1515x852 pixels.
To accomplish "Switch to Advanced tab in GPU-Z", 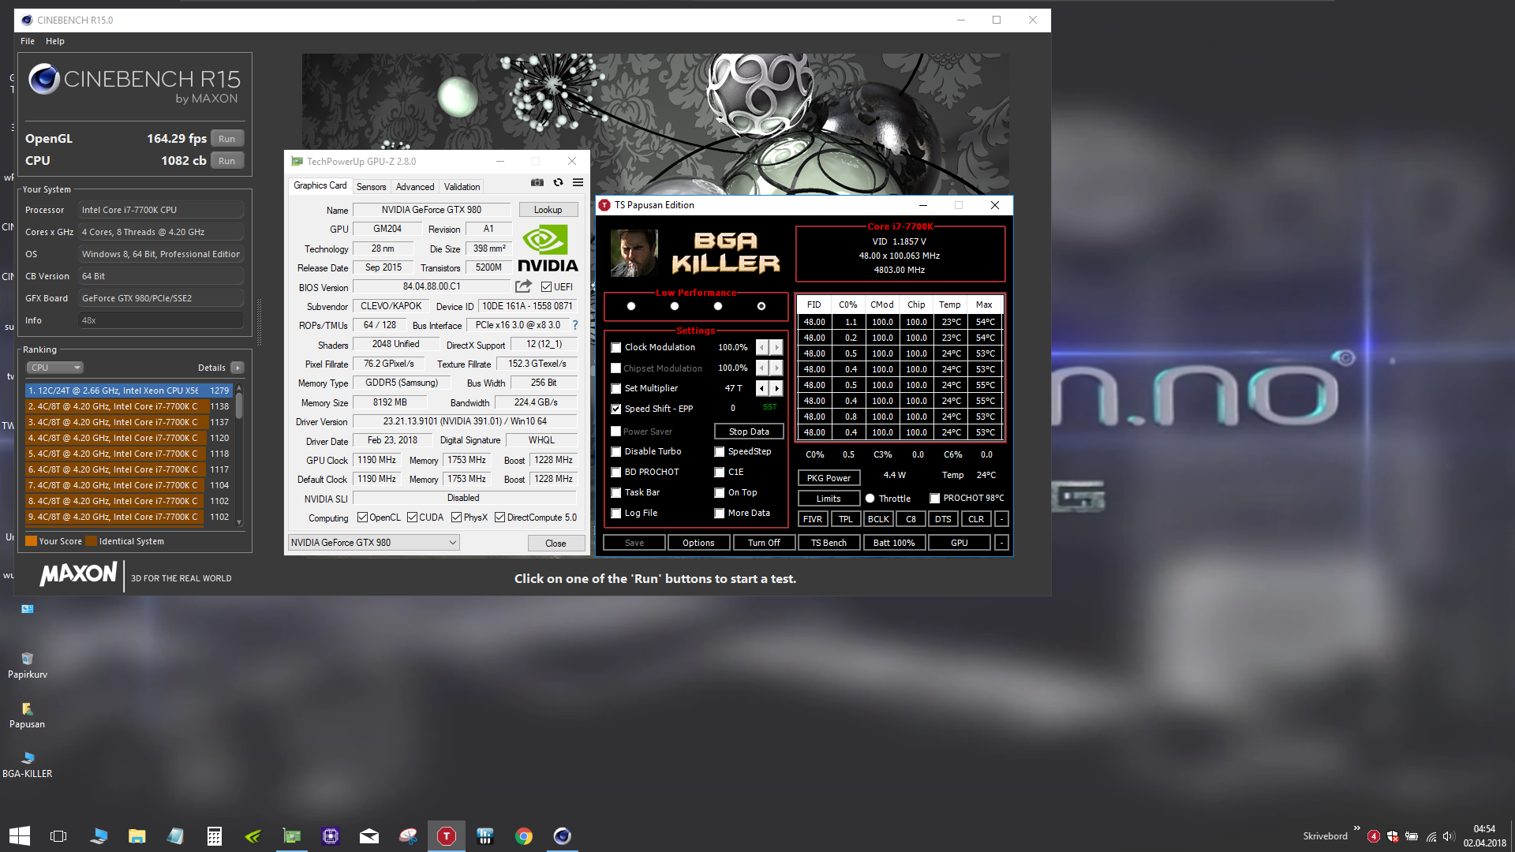I will [x=415, y=187].
